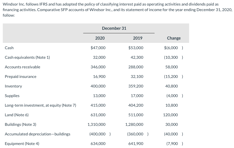Click Accumulated depreciation—buildings label

38,134
